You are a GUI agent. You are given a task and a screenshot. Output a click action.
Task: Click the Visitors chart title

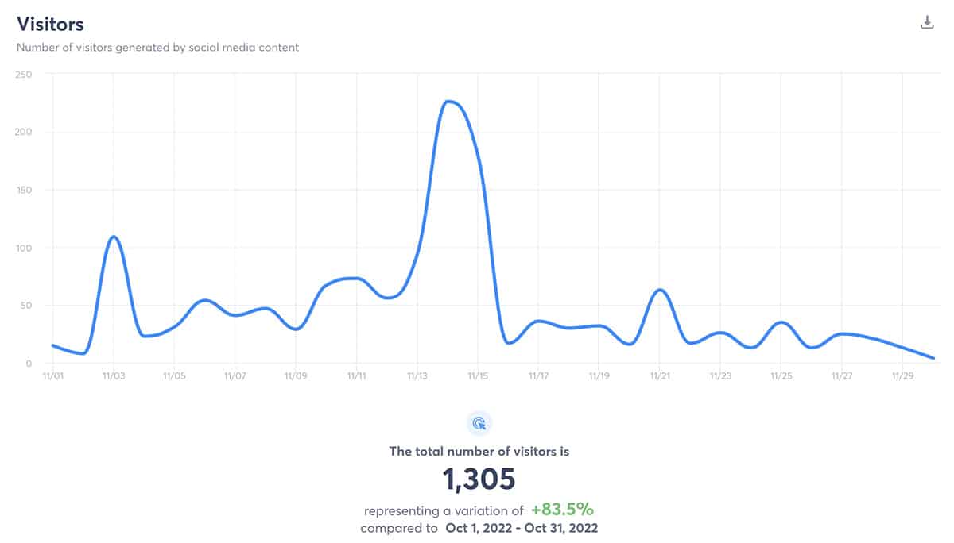tap(50, 25)
